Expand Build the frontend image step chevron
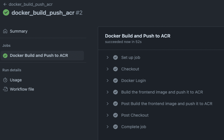This screenshot has height=140, width=224. [x=107, y=92]
